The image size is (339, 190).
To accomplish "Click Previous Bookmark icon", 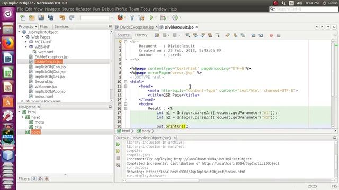I will pyautogui.click(x=228, y=35).
